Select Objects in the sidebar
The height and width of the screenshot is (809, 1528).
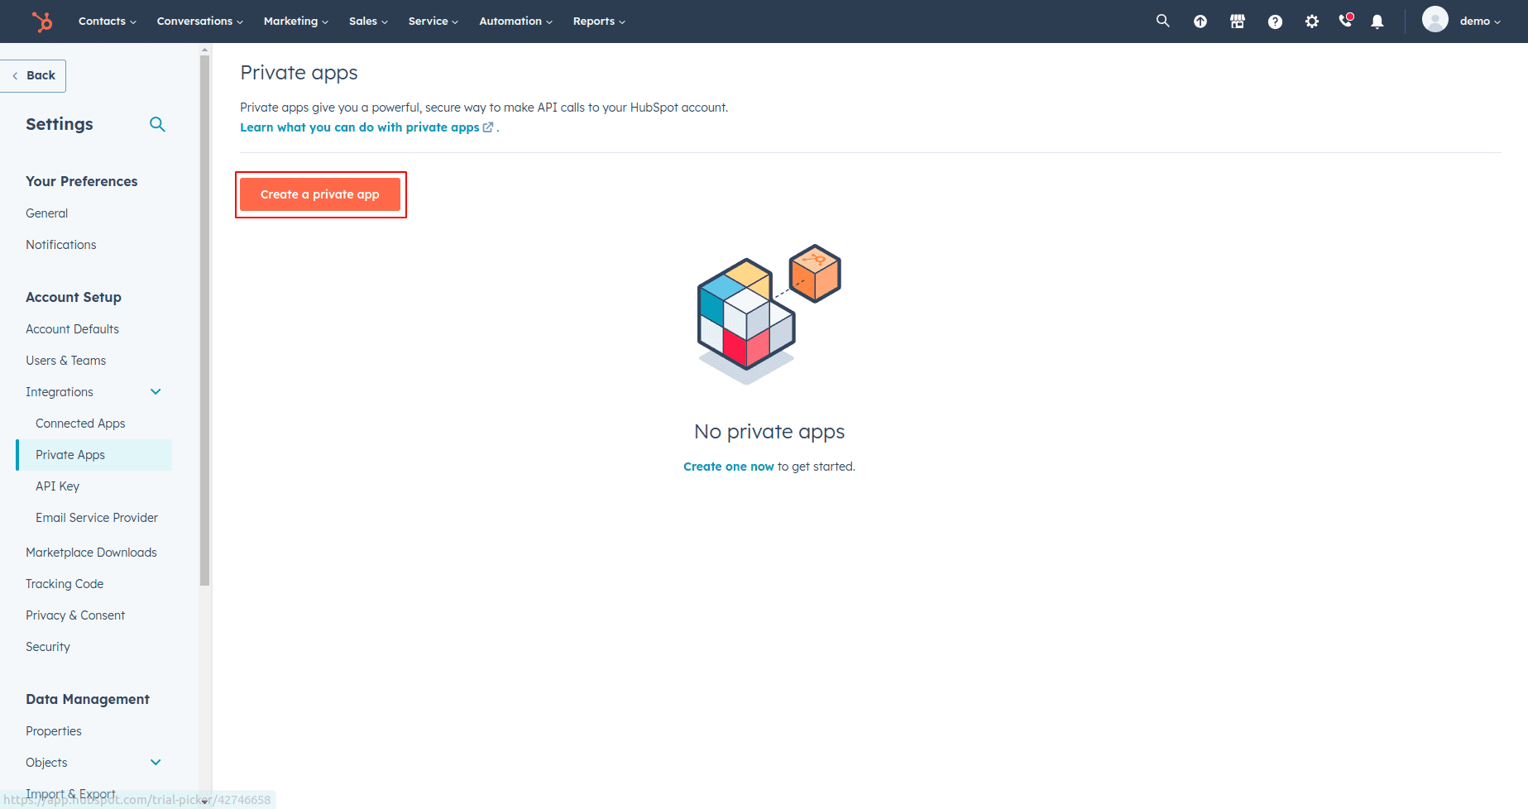tap(46, 763)
